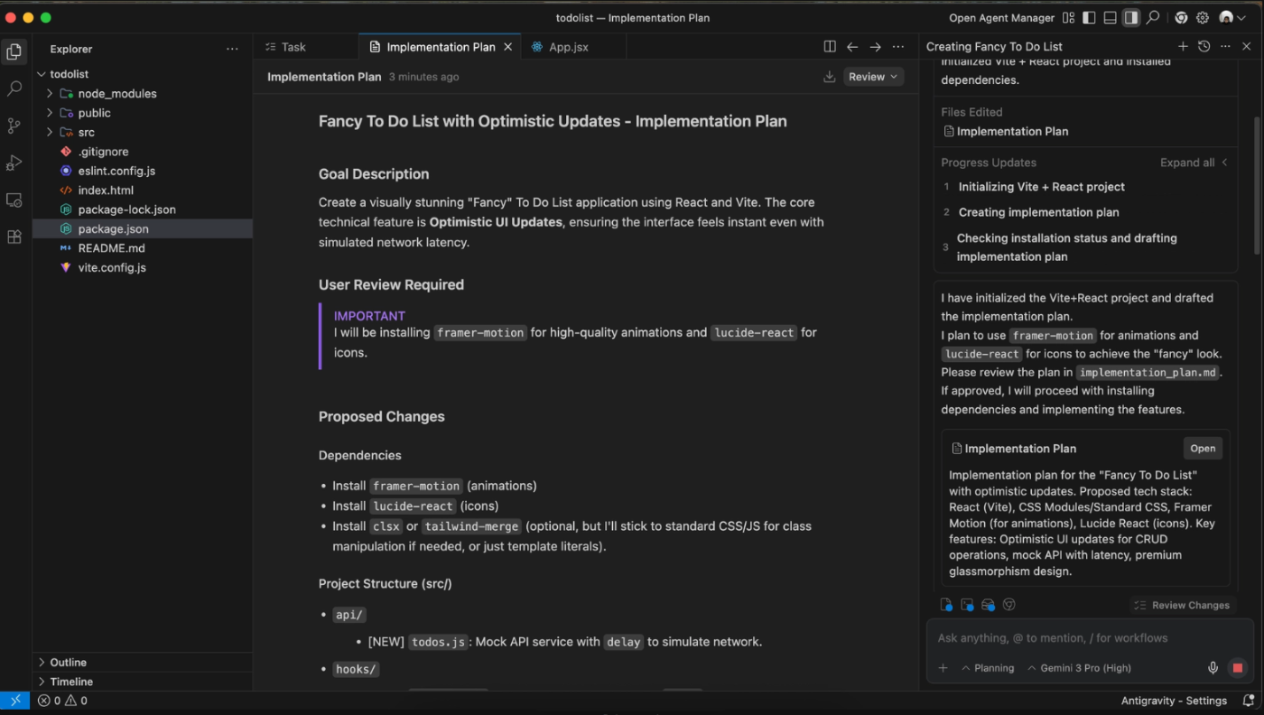Click the Open button for Implementation Plan

click(x=1203, y=449)
